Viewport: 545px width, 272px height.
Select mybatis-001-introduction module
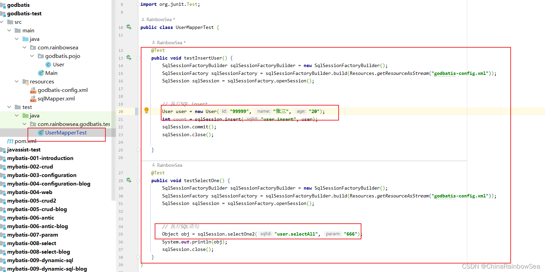point(40,158)
